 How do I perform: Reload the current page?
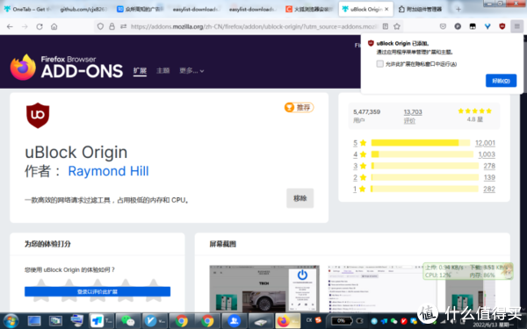tap(40, 26)
